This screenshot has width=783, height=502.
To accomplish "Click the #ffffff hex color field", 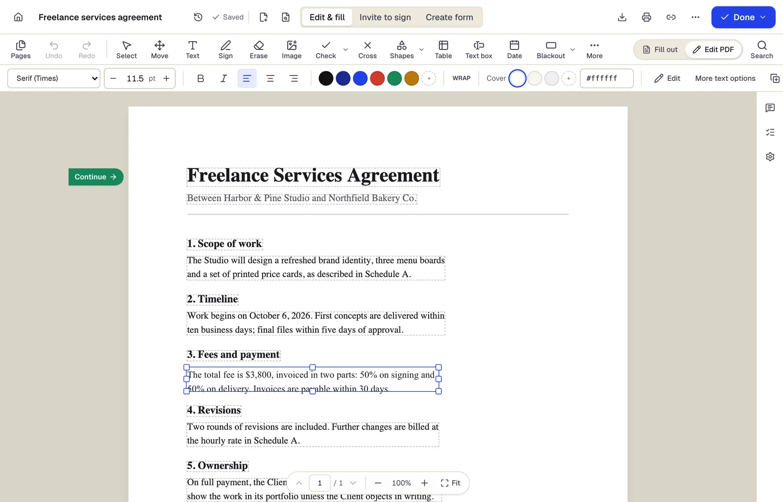I will pyautogui.click(x=607, y=78).
